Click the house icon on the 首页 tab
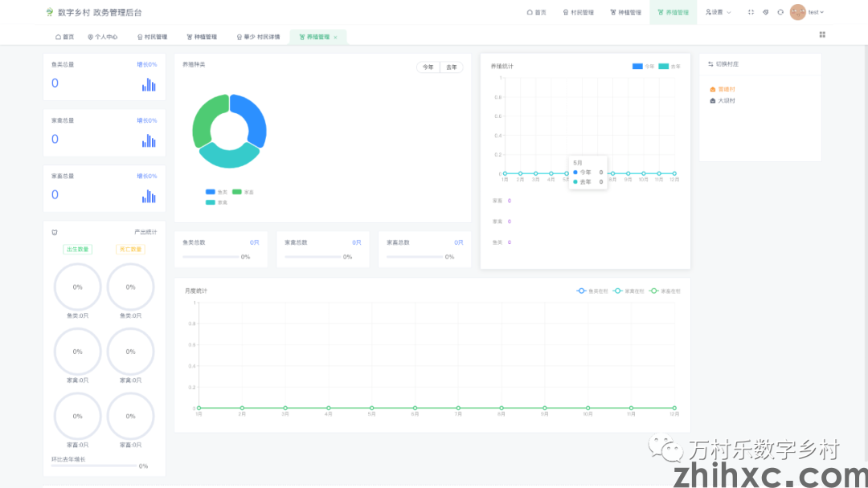The height and width of the screenshot is (488, 868). (58, 37)
